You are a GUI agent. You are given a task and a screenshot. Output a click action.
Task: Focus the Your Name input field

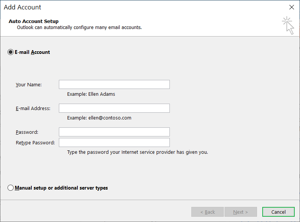(x=114, y=84)
